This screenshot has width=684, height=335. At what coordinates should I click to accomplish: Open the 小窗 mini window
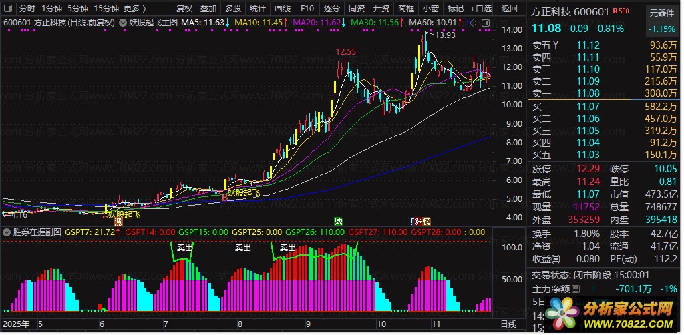coord(431,8)
